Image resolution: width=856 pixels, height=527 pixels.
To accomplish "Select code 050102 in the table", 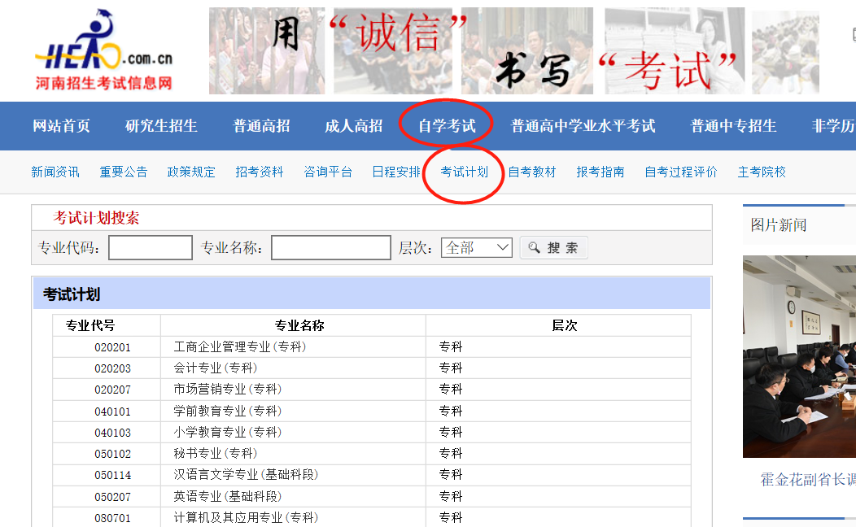I will pyautogui.click(x=112, y=455).
